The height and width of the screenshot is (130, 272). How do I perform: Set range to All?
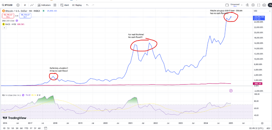pyautogui.click(x=39, y=128)
